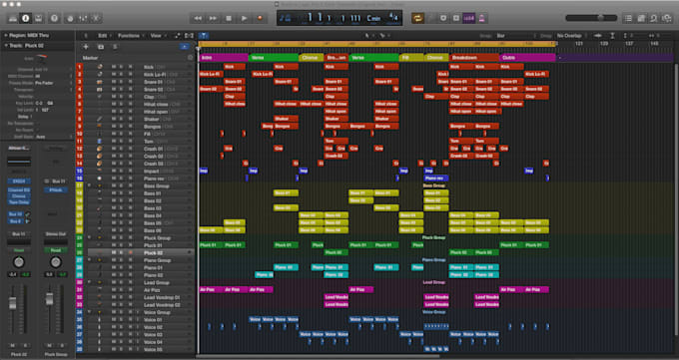
Task: Open the EXS24 instrument slot
Action: [19, 181]
